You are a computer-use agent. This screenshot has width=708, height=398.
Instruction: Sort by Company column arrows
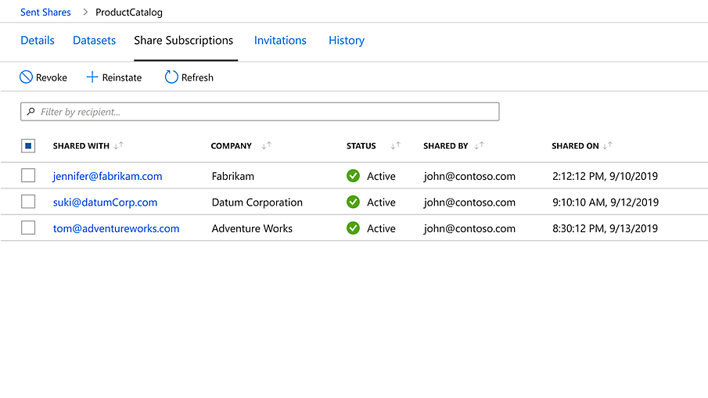click(266, 145)
